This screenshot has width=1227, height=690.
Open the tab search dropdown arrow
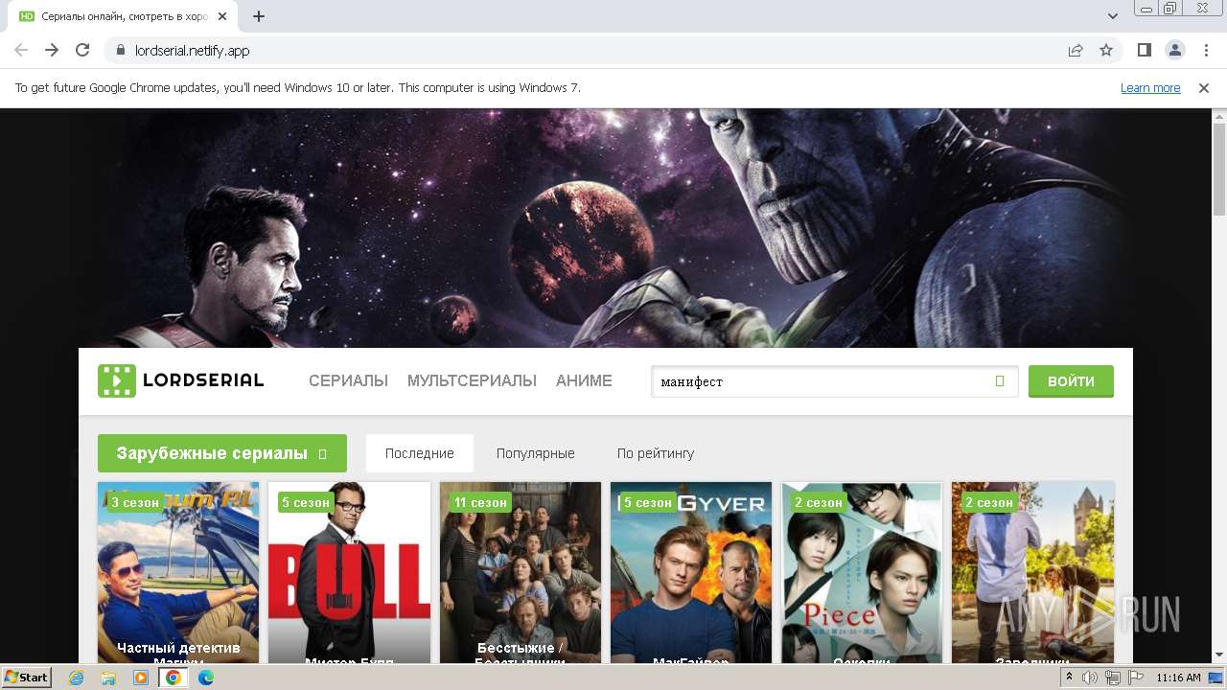1113,16
